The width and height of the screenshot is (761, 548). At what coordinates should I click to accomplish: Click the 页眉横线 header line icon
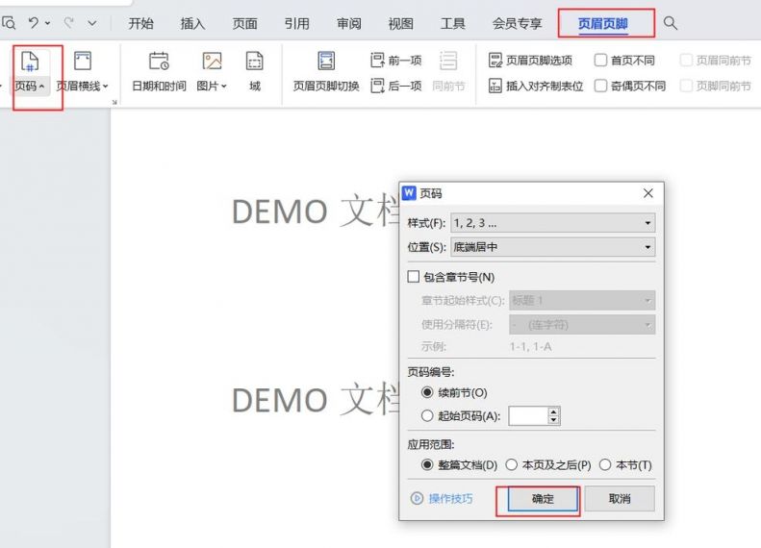pos(83,62)
